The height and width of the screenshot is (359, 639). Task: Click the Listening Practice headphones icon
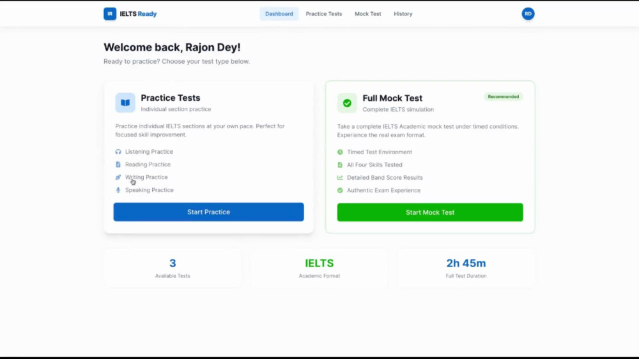tap(118, 152)
